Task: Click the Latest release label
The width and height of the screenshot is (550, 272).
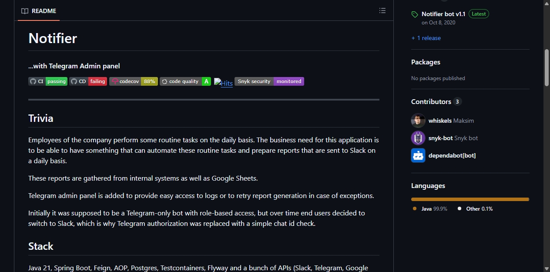Action: point(479,14)
